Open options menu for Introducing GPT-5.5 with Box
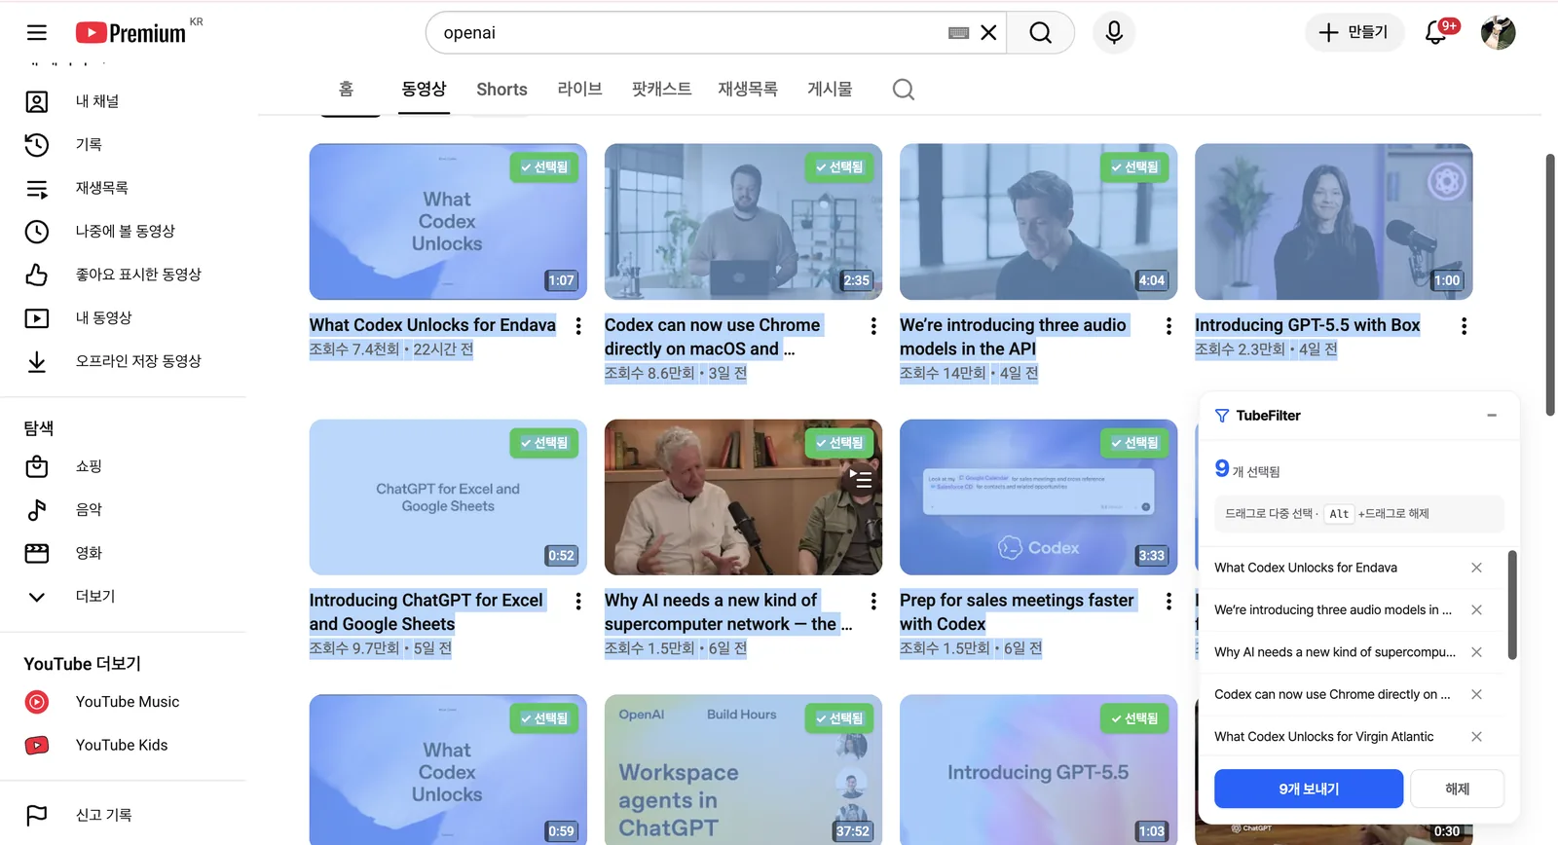The width and height of the screenshot is (1558, 845). coord(1464,326)
